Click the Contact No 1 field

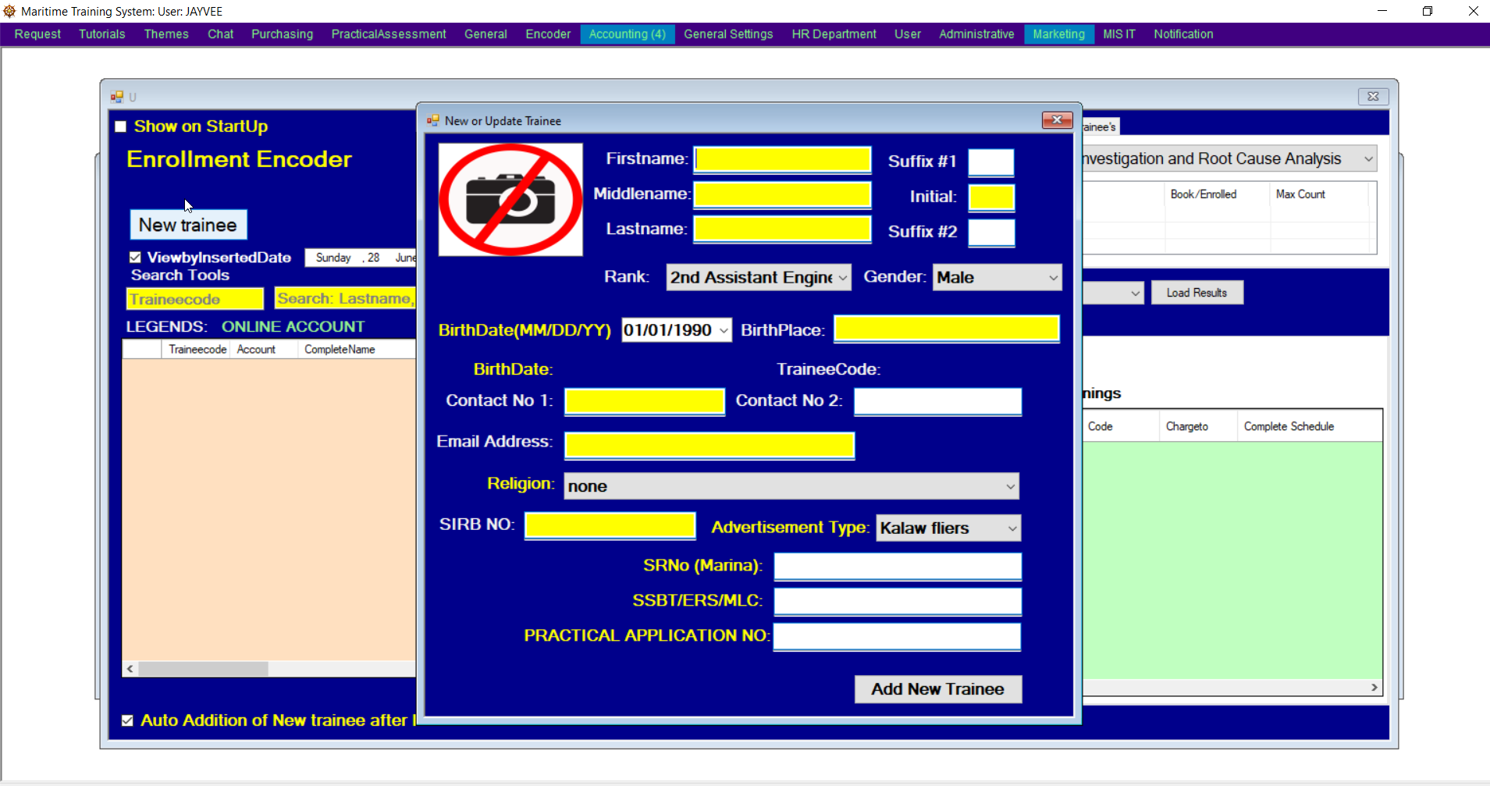(x=645, y=402)
